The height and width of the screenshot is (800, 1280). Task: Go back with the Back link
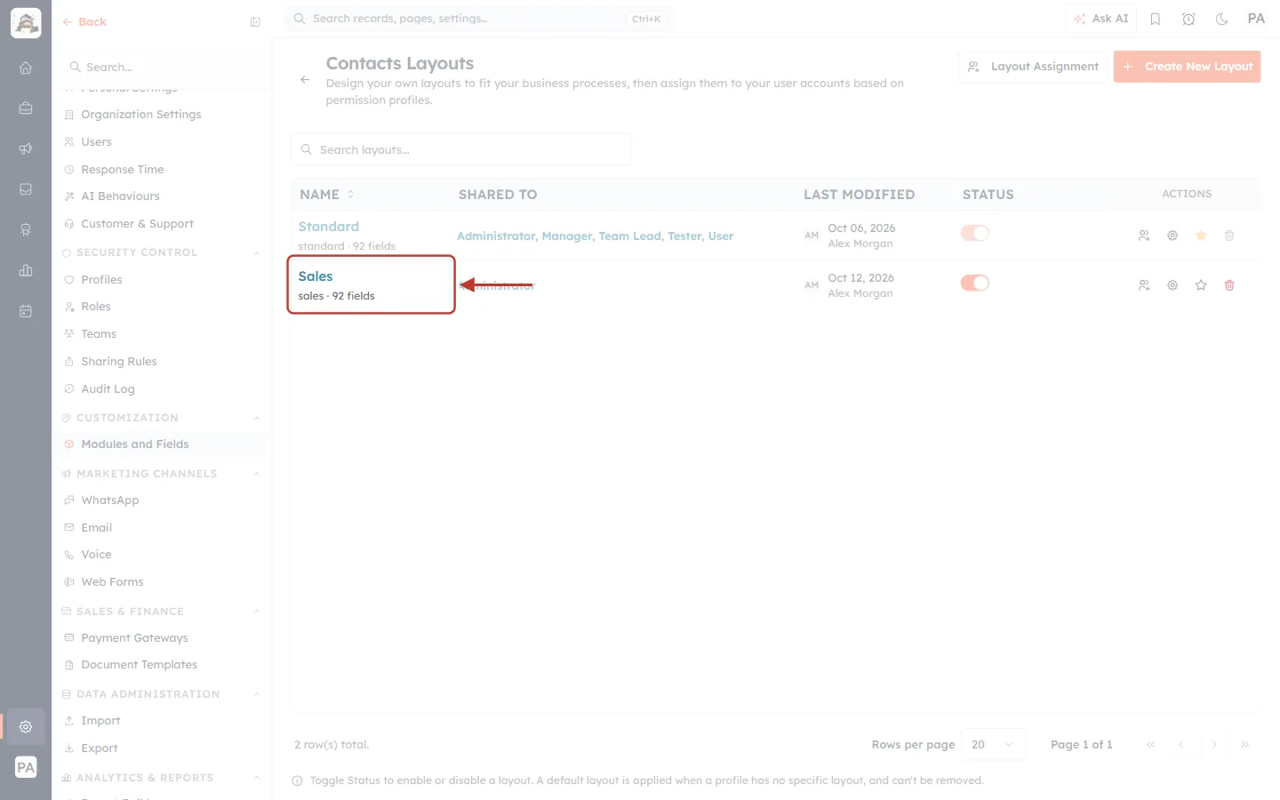tap(84, 22)
